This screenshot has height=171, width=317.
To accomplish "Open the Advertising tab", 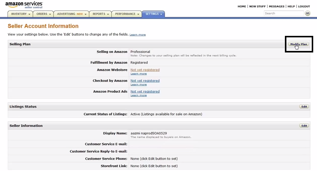I will pyautogui.click(x=71, y=14).
